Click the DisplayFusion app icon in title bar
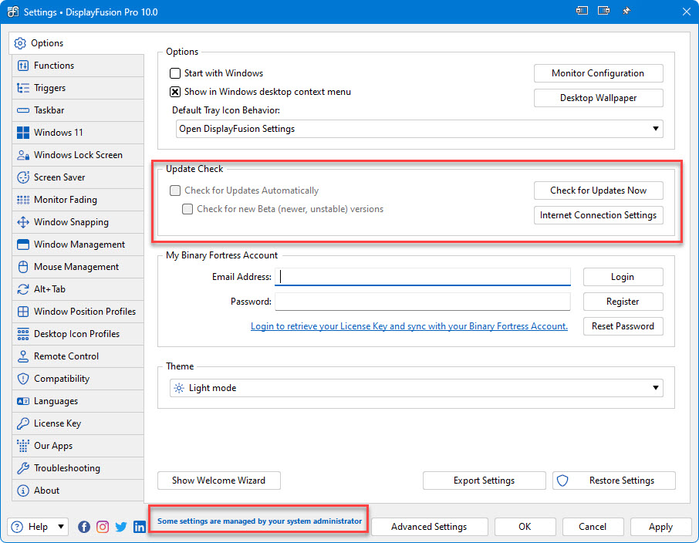 coord(13,12)
